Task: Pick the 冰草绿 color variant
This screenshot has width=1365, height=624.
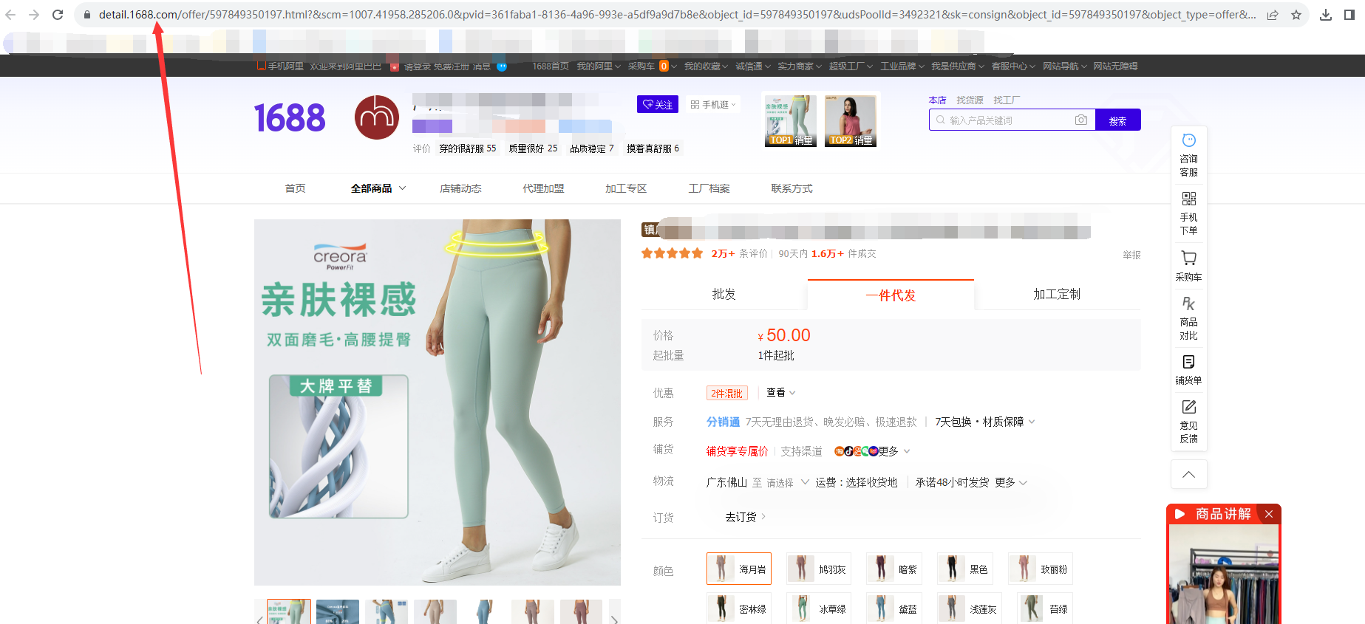Action: click(x=818, y=608)
